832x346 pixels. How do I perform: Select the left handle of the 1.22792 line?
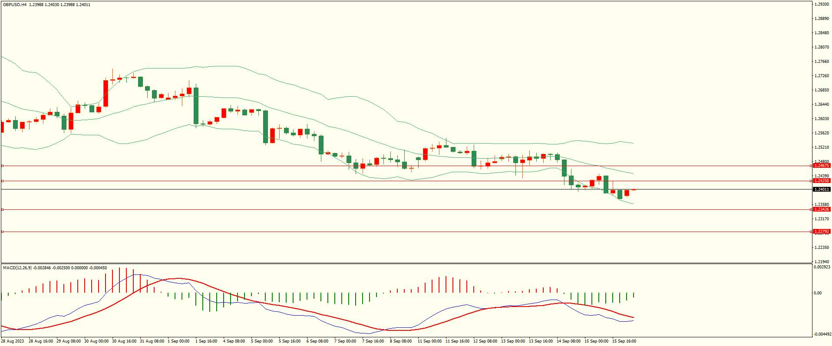pos(2,232)
